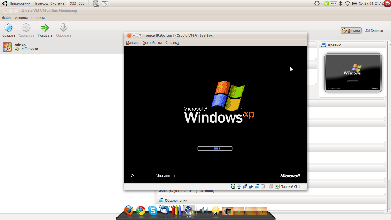Click the brightness sun icon in tray

click(x=317, y=3)
